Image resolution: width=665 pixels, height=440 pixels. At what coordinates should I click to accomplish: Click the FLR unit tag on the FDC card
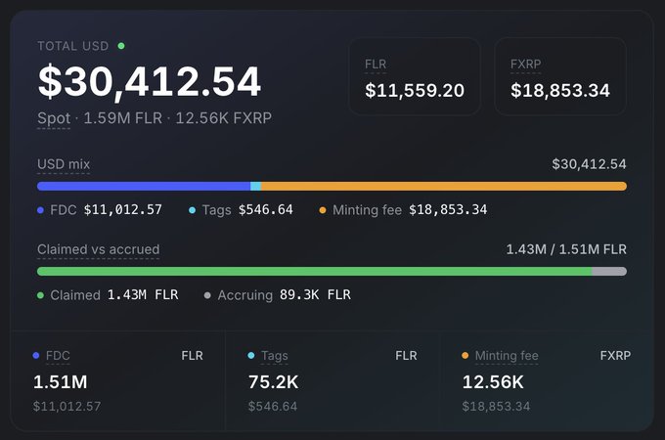[192, 356]
